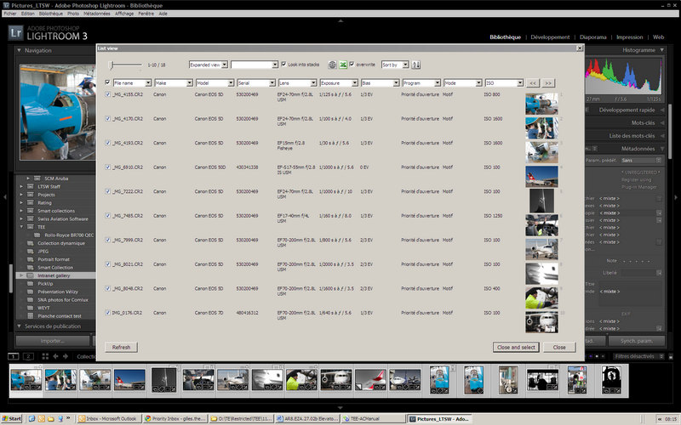Show previous columns with << button
Viewport: 681px width, 425px height.
tap(533, 82)
